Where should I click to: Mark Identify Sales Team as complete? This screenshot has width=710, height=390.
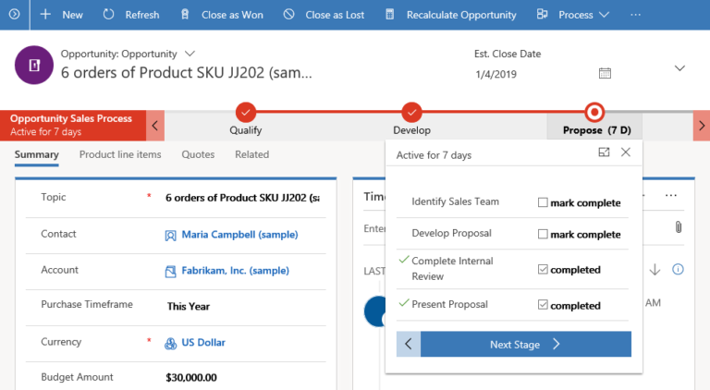[543, 202]
